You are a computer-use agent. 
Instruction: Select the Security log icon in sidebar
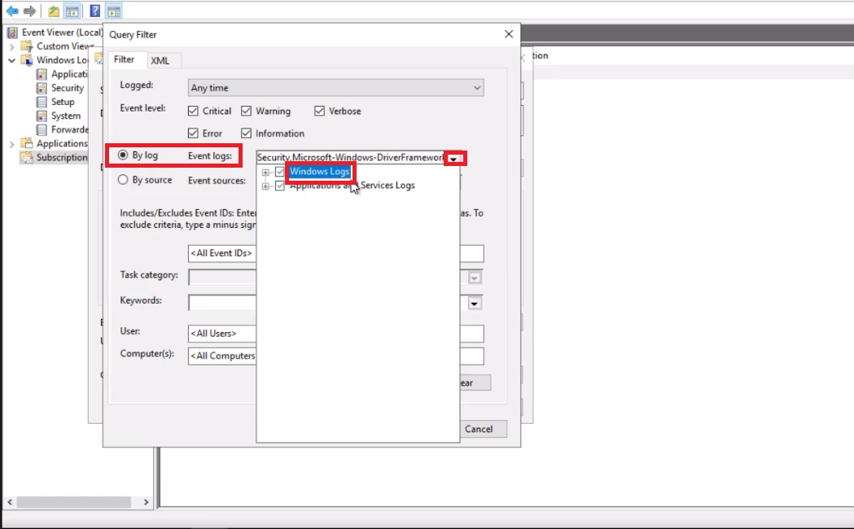click(43, 88)
